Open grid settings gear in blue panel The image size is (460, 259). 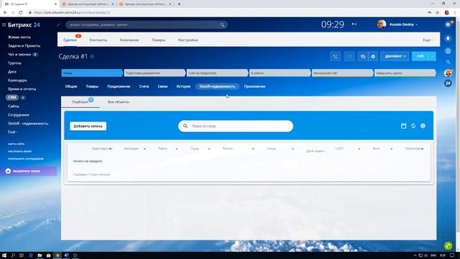[x=423, y=126]
